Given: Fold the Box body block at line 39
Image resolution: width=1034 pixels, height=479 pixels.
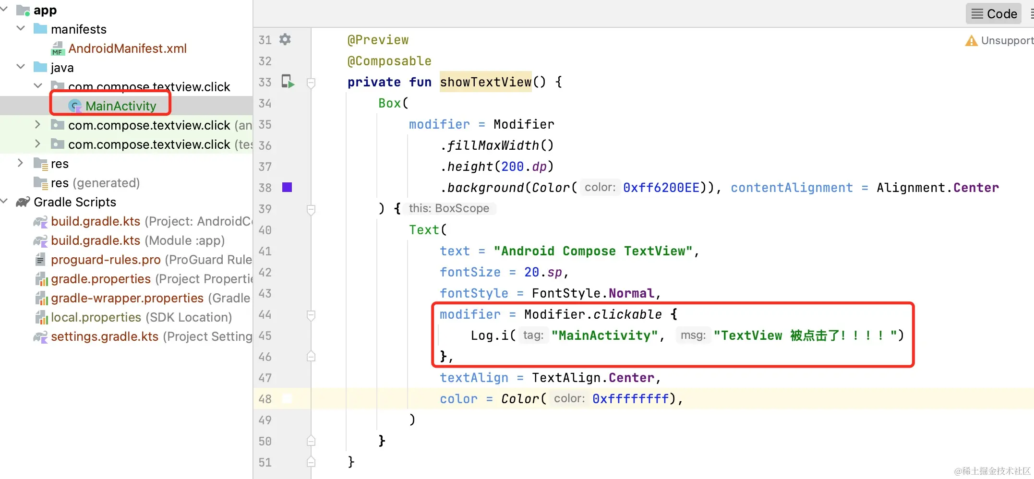Looking at the screenshot, I should click(311, 209).
